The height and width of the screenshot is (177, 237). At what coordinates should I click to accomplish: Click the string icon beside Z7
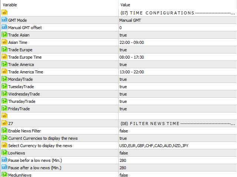pyautogui.click(x=4, y=124)
